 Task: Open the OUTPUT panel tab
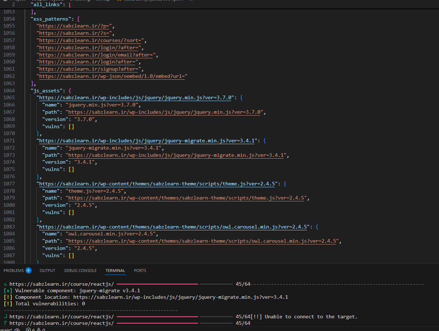coord(48,271)
